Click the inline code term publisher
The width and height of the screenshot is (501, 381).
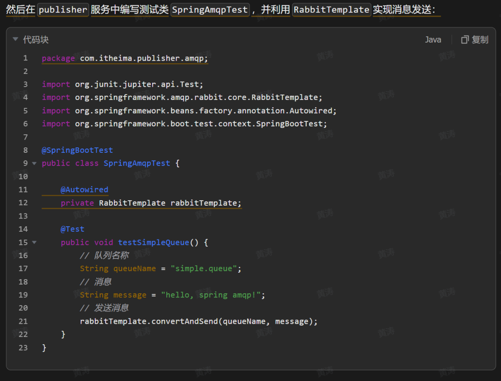click(x=63, y=10)
